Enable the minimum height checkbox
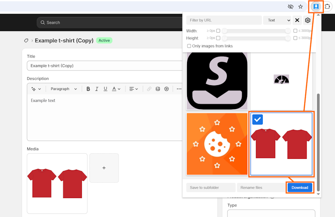Screen dimensions: 335x217 tap(218, 38)
